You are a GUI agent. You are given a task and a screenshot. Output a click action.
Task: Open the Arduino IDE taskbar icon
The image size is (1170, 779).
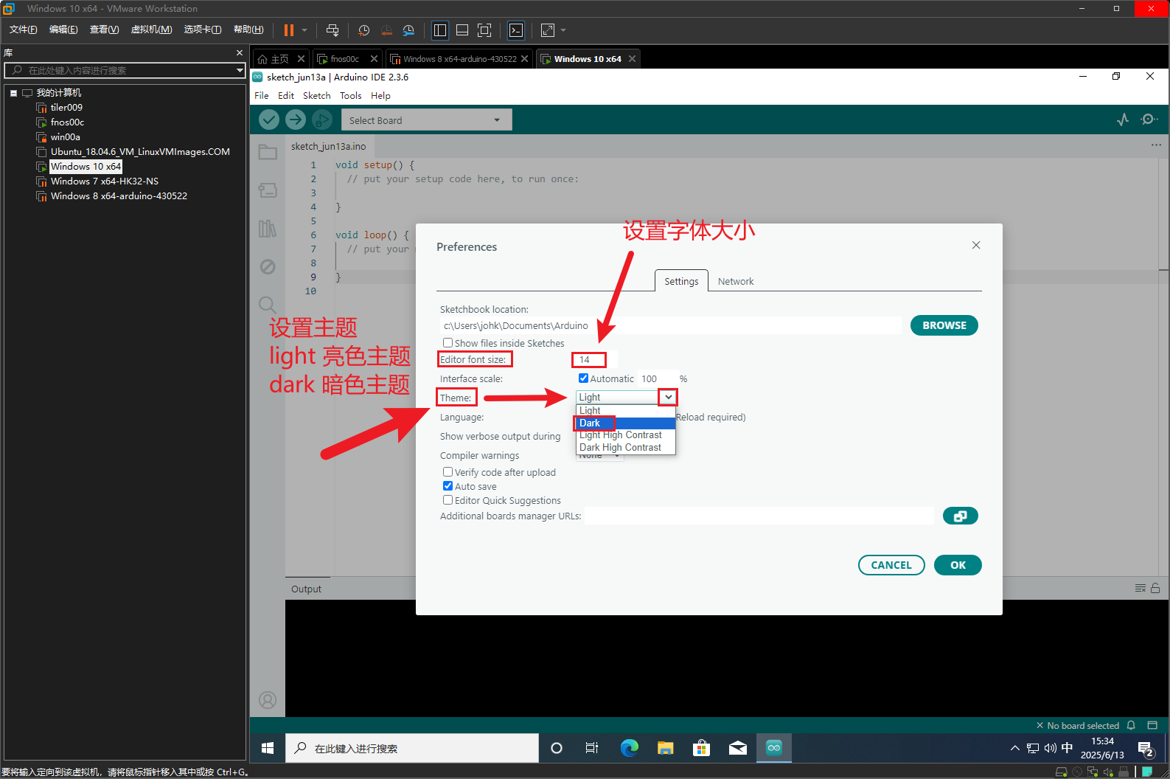click(773, 748)
